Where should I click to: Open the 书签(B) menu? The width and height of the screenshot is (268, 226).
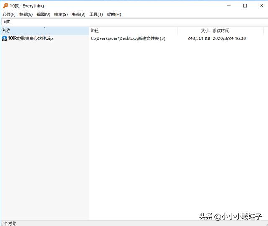78,14
